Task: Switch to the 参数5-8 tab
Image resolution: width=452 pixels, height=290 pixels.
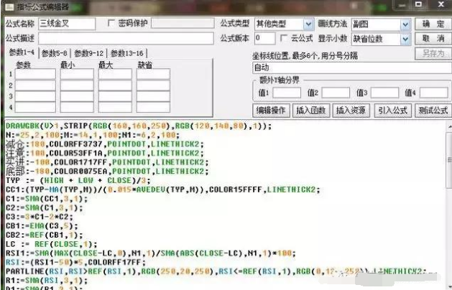Action: point(54,53)
